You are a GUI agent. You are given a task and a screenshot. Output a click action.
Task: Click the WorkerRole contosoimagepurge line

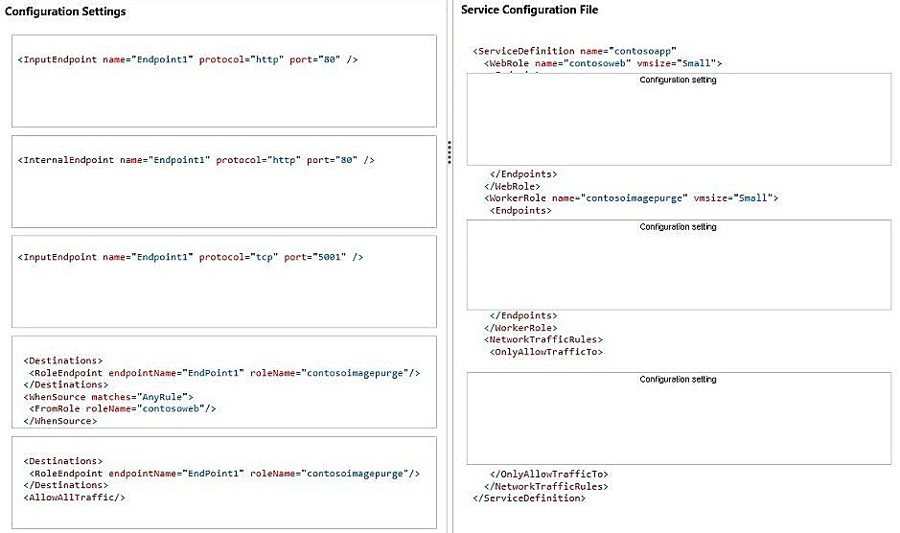(x=631, y=198)
